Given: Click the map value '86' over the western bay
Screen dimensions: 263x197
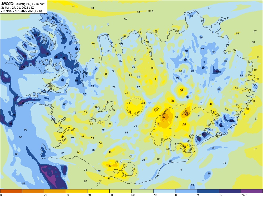Looking at the screenshot, I should click(x=65, y=104).
